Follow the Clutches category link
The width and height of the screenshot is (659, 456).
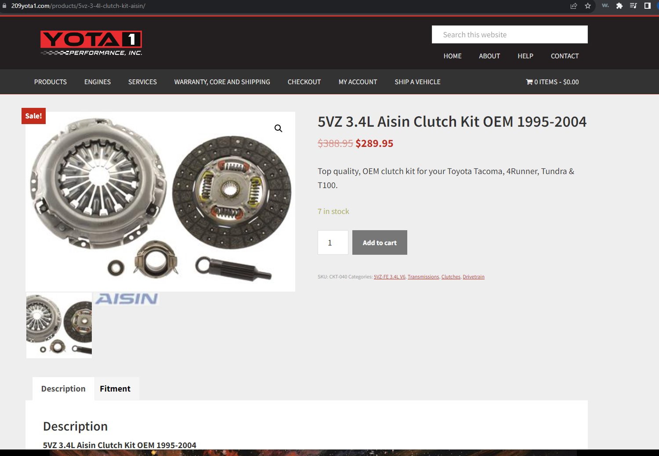click(x=451, y=277)
